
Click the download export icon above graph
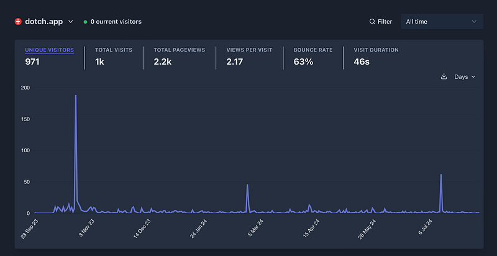tap(444, 77)
